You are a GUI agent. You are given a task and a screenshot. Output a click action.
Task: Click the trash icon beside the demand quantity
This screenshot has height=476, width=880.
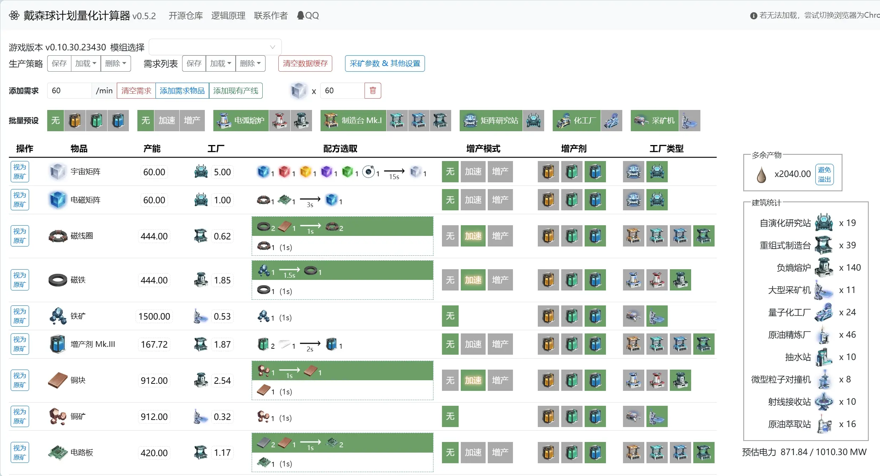372,90
